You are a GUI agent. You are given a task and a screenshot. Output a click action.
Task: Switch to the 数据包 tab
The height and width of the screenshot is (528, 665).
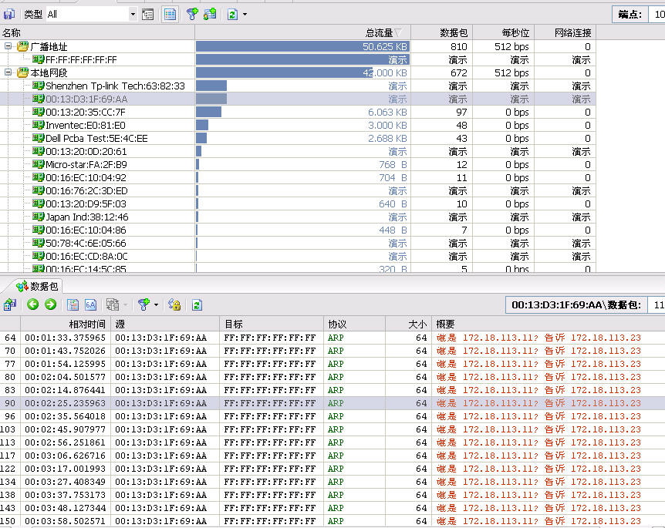click(x=37, y=286)
